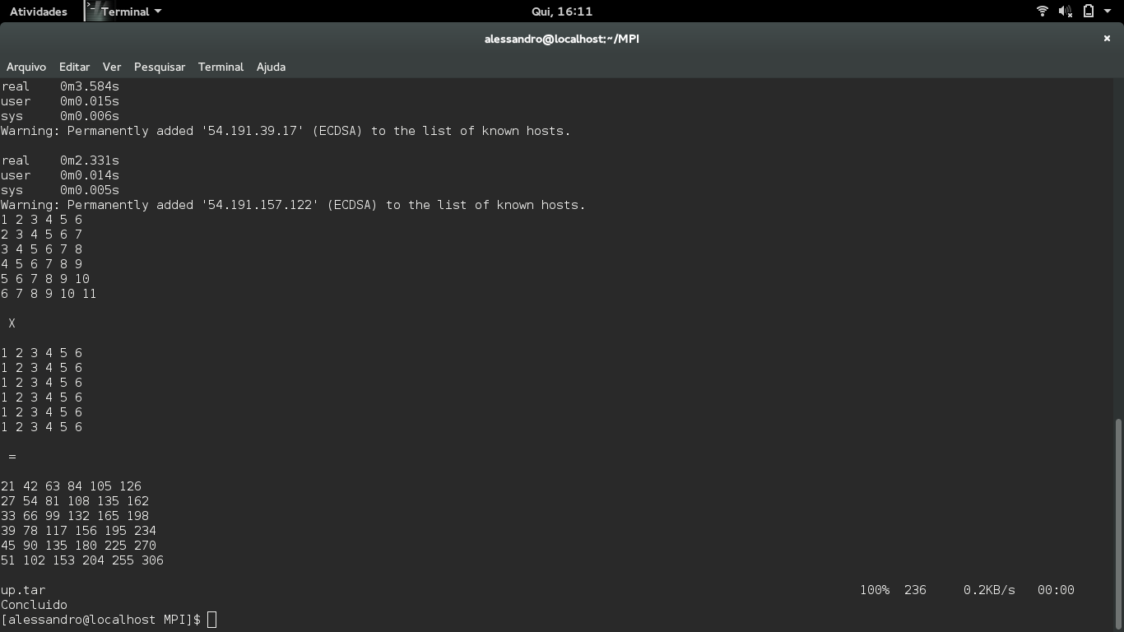Click the Terminal app icon in top bar
1124x632 pixels.
pyautogui.click(x=97, y=12)
